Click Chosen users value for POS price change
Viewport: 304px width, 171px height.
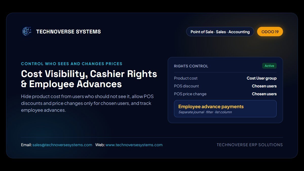[264, 94]
